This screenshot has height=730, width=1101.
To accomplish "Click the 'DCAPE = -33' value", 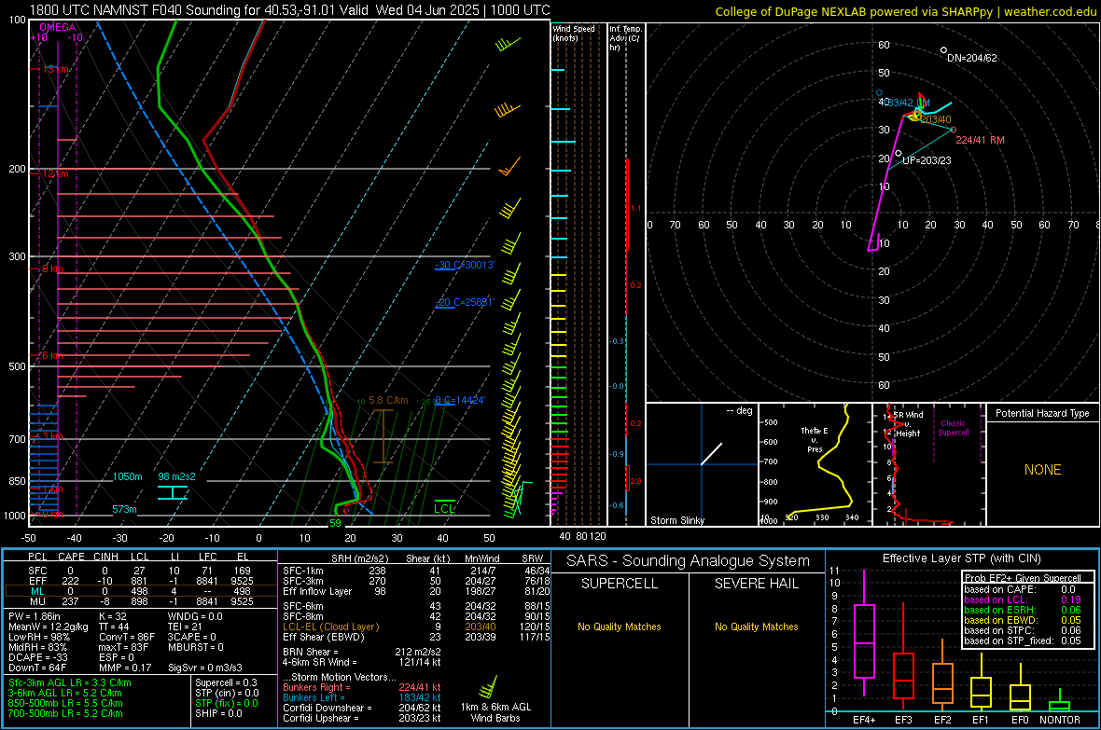I will [38, 657].
